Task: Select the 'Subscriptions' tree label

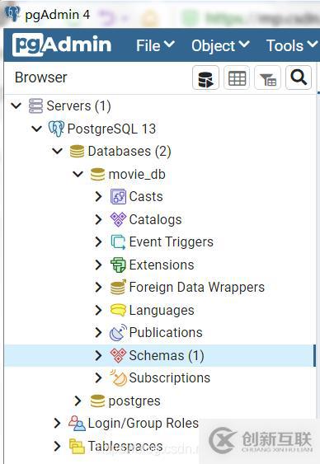Action: pos(170,378)
